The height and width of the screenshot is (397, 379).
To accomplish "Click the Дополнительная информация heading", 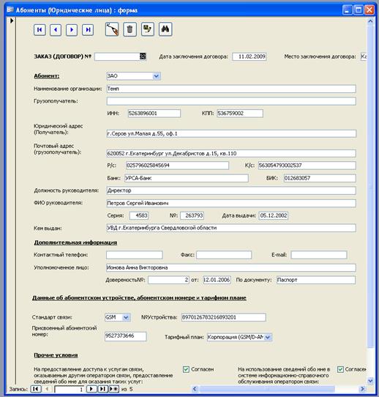I will point(75,242).
